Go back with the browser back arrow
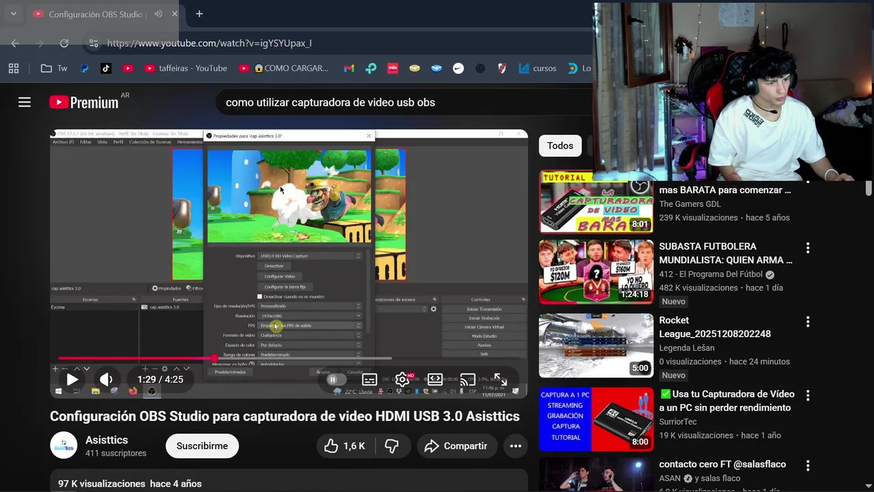 click(x=15, y=43)
